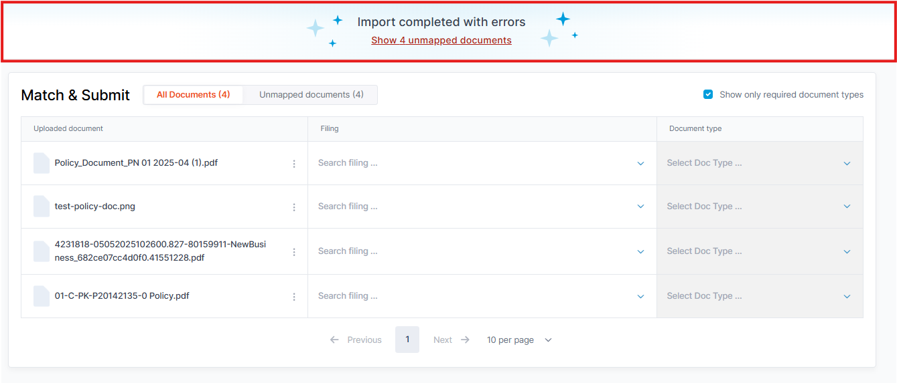This screenshot has width=897, height=383.
Task: Switch to Unmapped documents (4) tab
Action: (x=312, y=94)
